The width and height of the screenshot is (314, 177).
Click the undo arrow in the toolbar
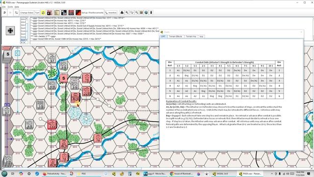(4, 13)
